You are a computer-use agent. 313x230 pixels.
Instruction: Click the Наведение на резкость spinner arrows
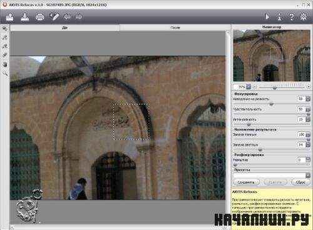coord(308,99)
